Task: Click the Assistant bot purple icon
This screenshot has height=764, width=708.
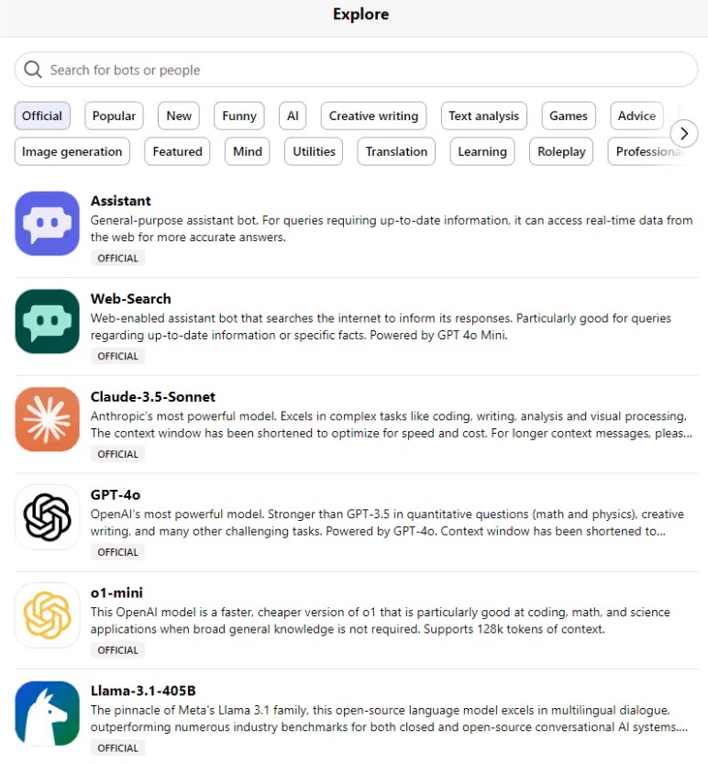Action: [x=47, y=223]
